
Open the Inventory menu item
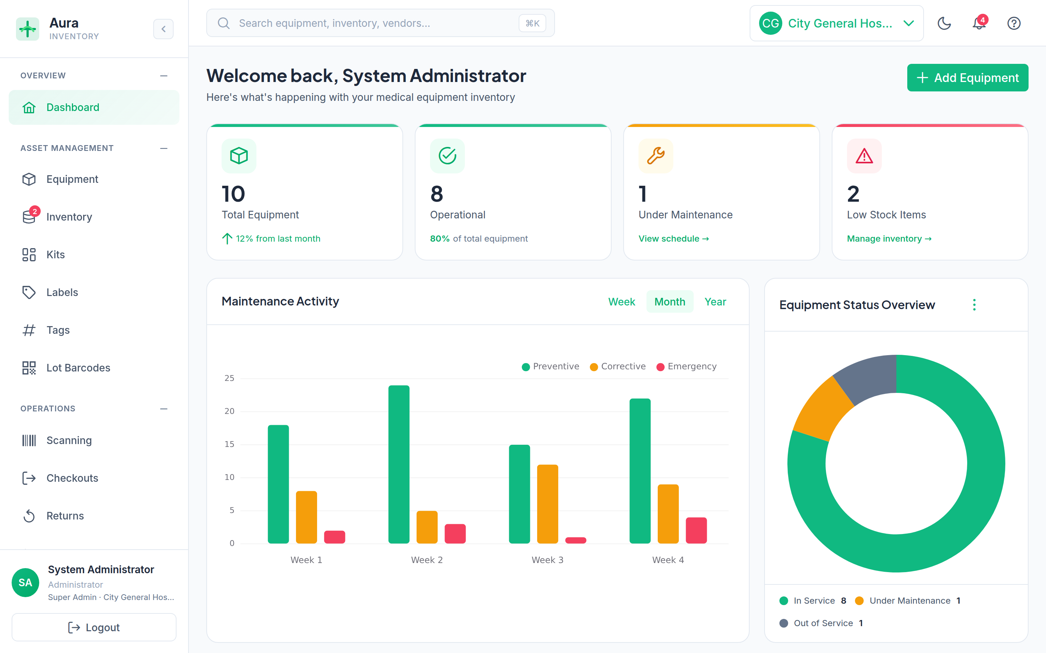click(69, 217)
